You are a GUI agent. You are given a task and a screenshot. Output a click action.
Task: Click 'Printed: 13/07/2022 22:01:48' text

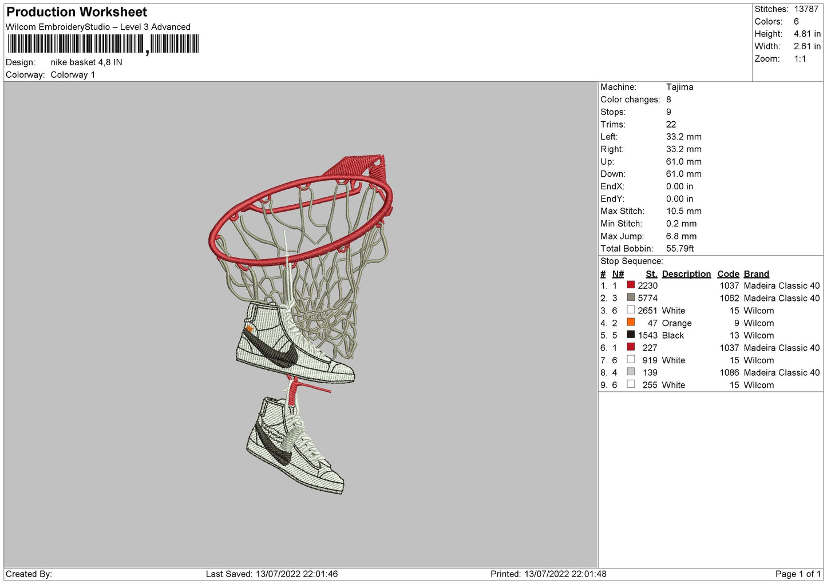pos(548,574)
